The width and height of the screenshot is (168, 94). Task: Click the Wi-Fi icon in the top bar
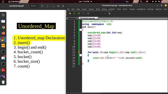(x=153, y=2)
